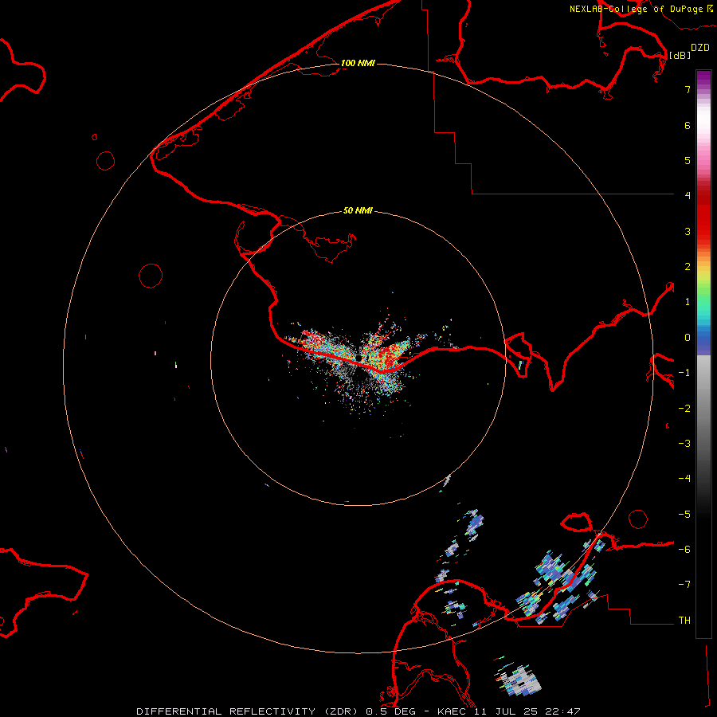Click the color scale value -1
The image size is (717, 717).
(684, 373)
